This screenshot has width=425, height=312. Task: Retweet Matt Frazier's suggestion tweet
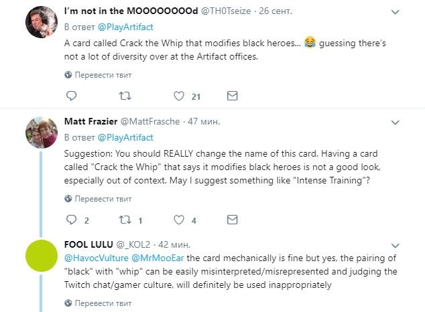point(124,220)
